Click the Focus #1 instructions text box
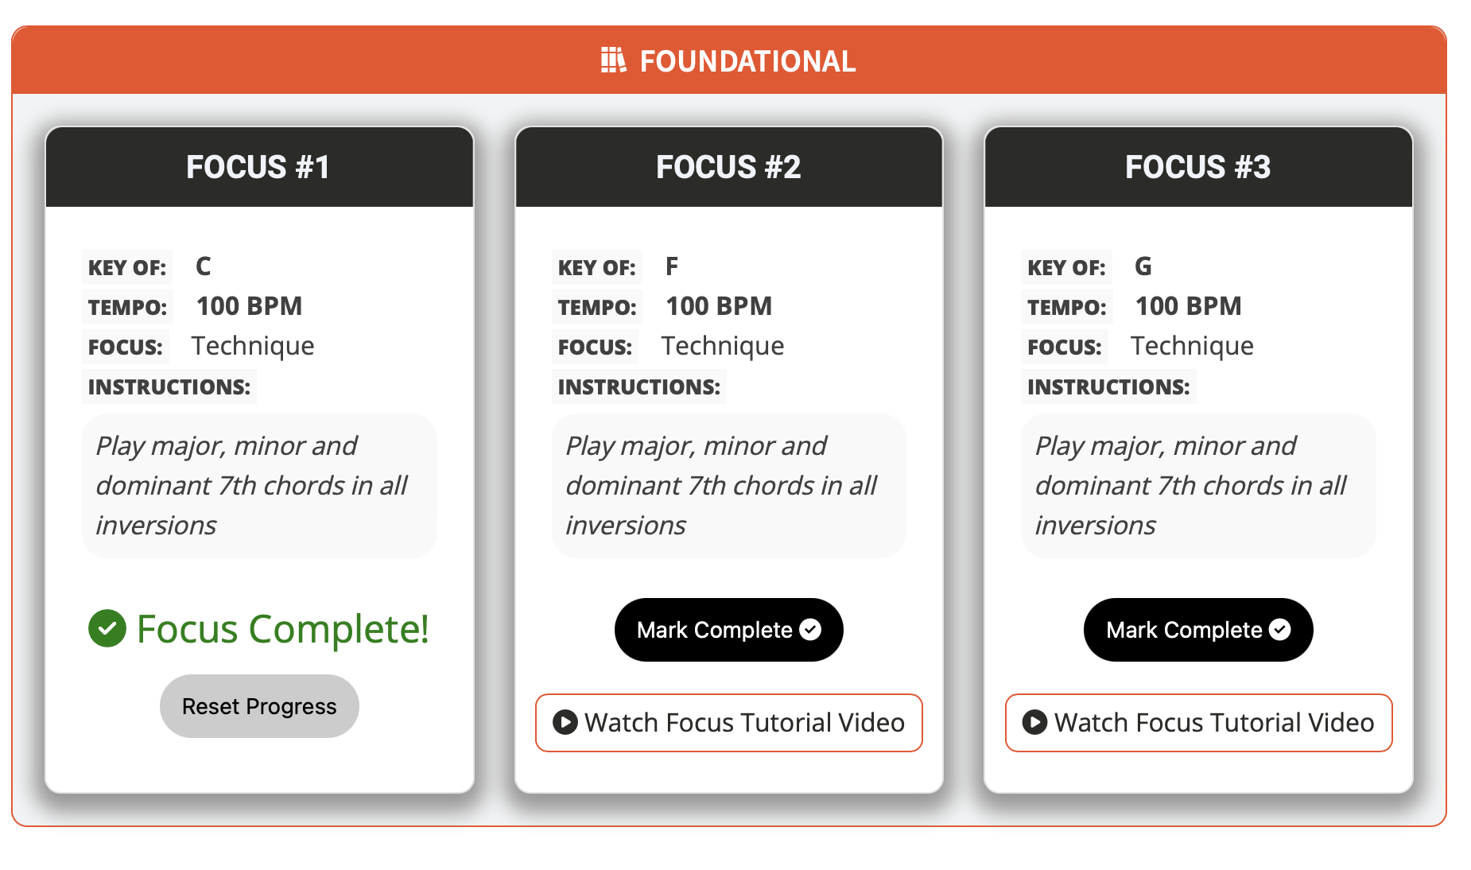Viewport: 1471px width, 870px height. (x=259, y=486)
